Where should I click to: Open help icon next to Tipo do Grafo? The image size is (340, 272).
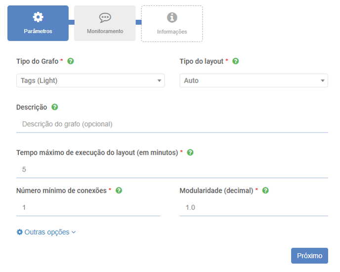(71, 61)
